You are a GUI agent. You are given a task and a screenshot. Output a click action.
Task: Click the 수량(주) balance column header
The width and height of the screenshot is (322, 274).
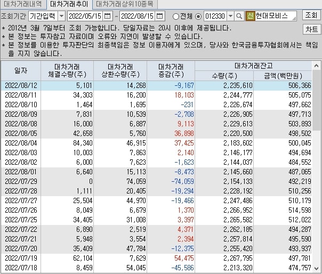pyautogui.click(x=224, y=76)
